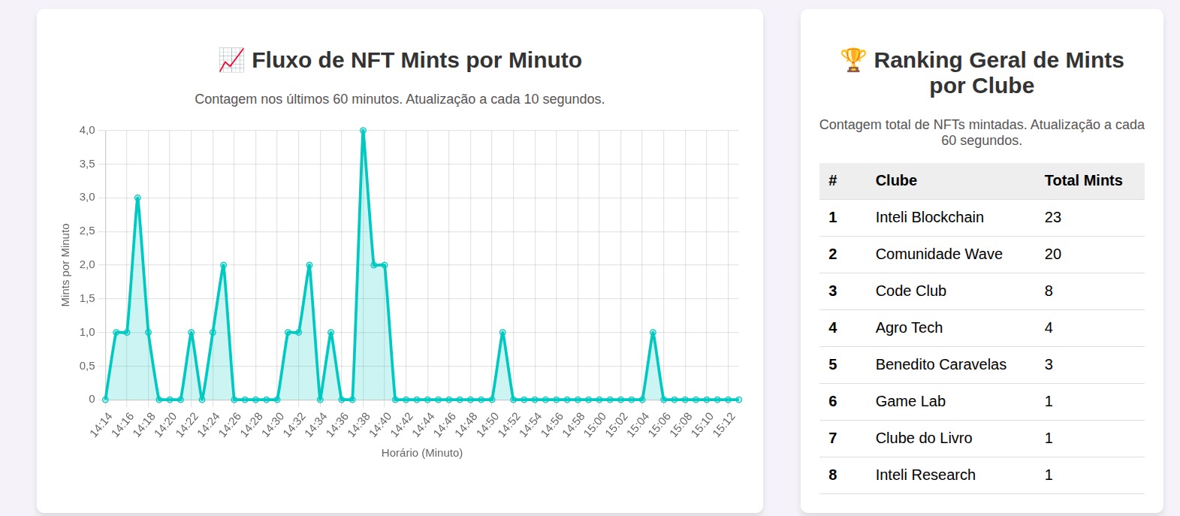Click the chart emoji icon beside Fluxo title
This screenshot has height=516, width=1180.
[x=231, y=60]
